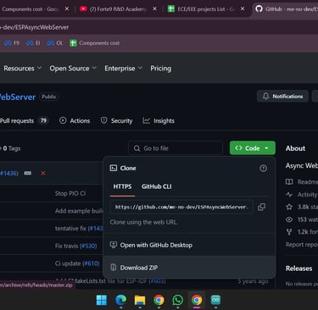The width and height of the screenshot is (318, 310).
Task: Open pull request link #610
Action: 91,263
